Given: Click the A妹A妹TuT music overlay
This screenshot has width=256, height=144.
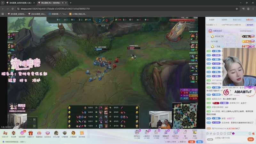Looking at the screenshot, I should coord(239,92).
